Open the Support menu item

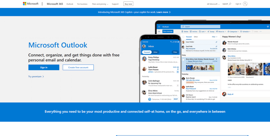pos(115,4)
